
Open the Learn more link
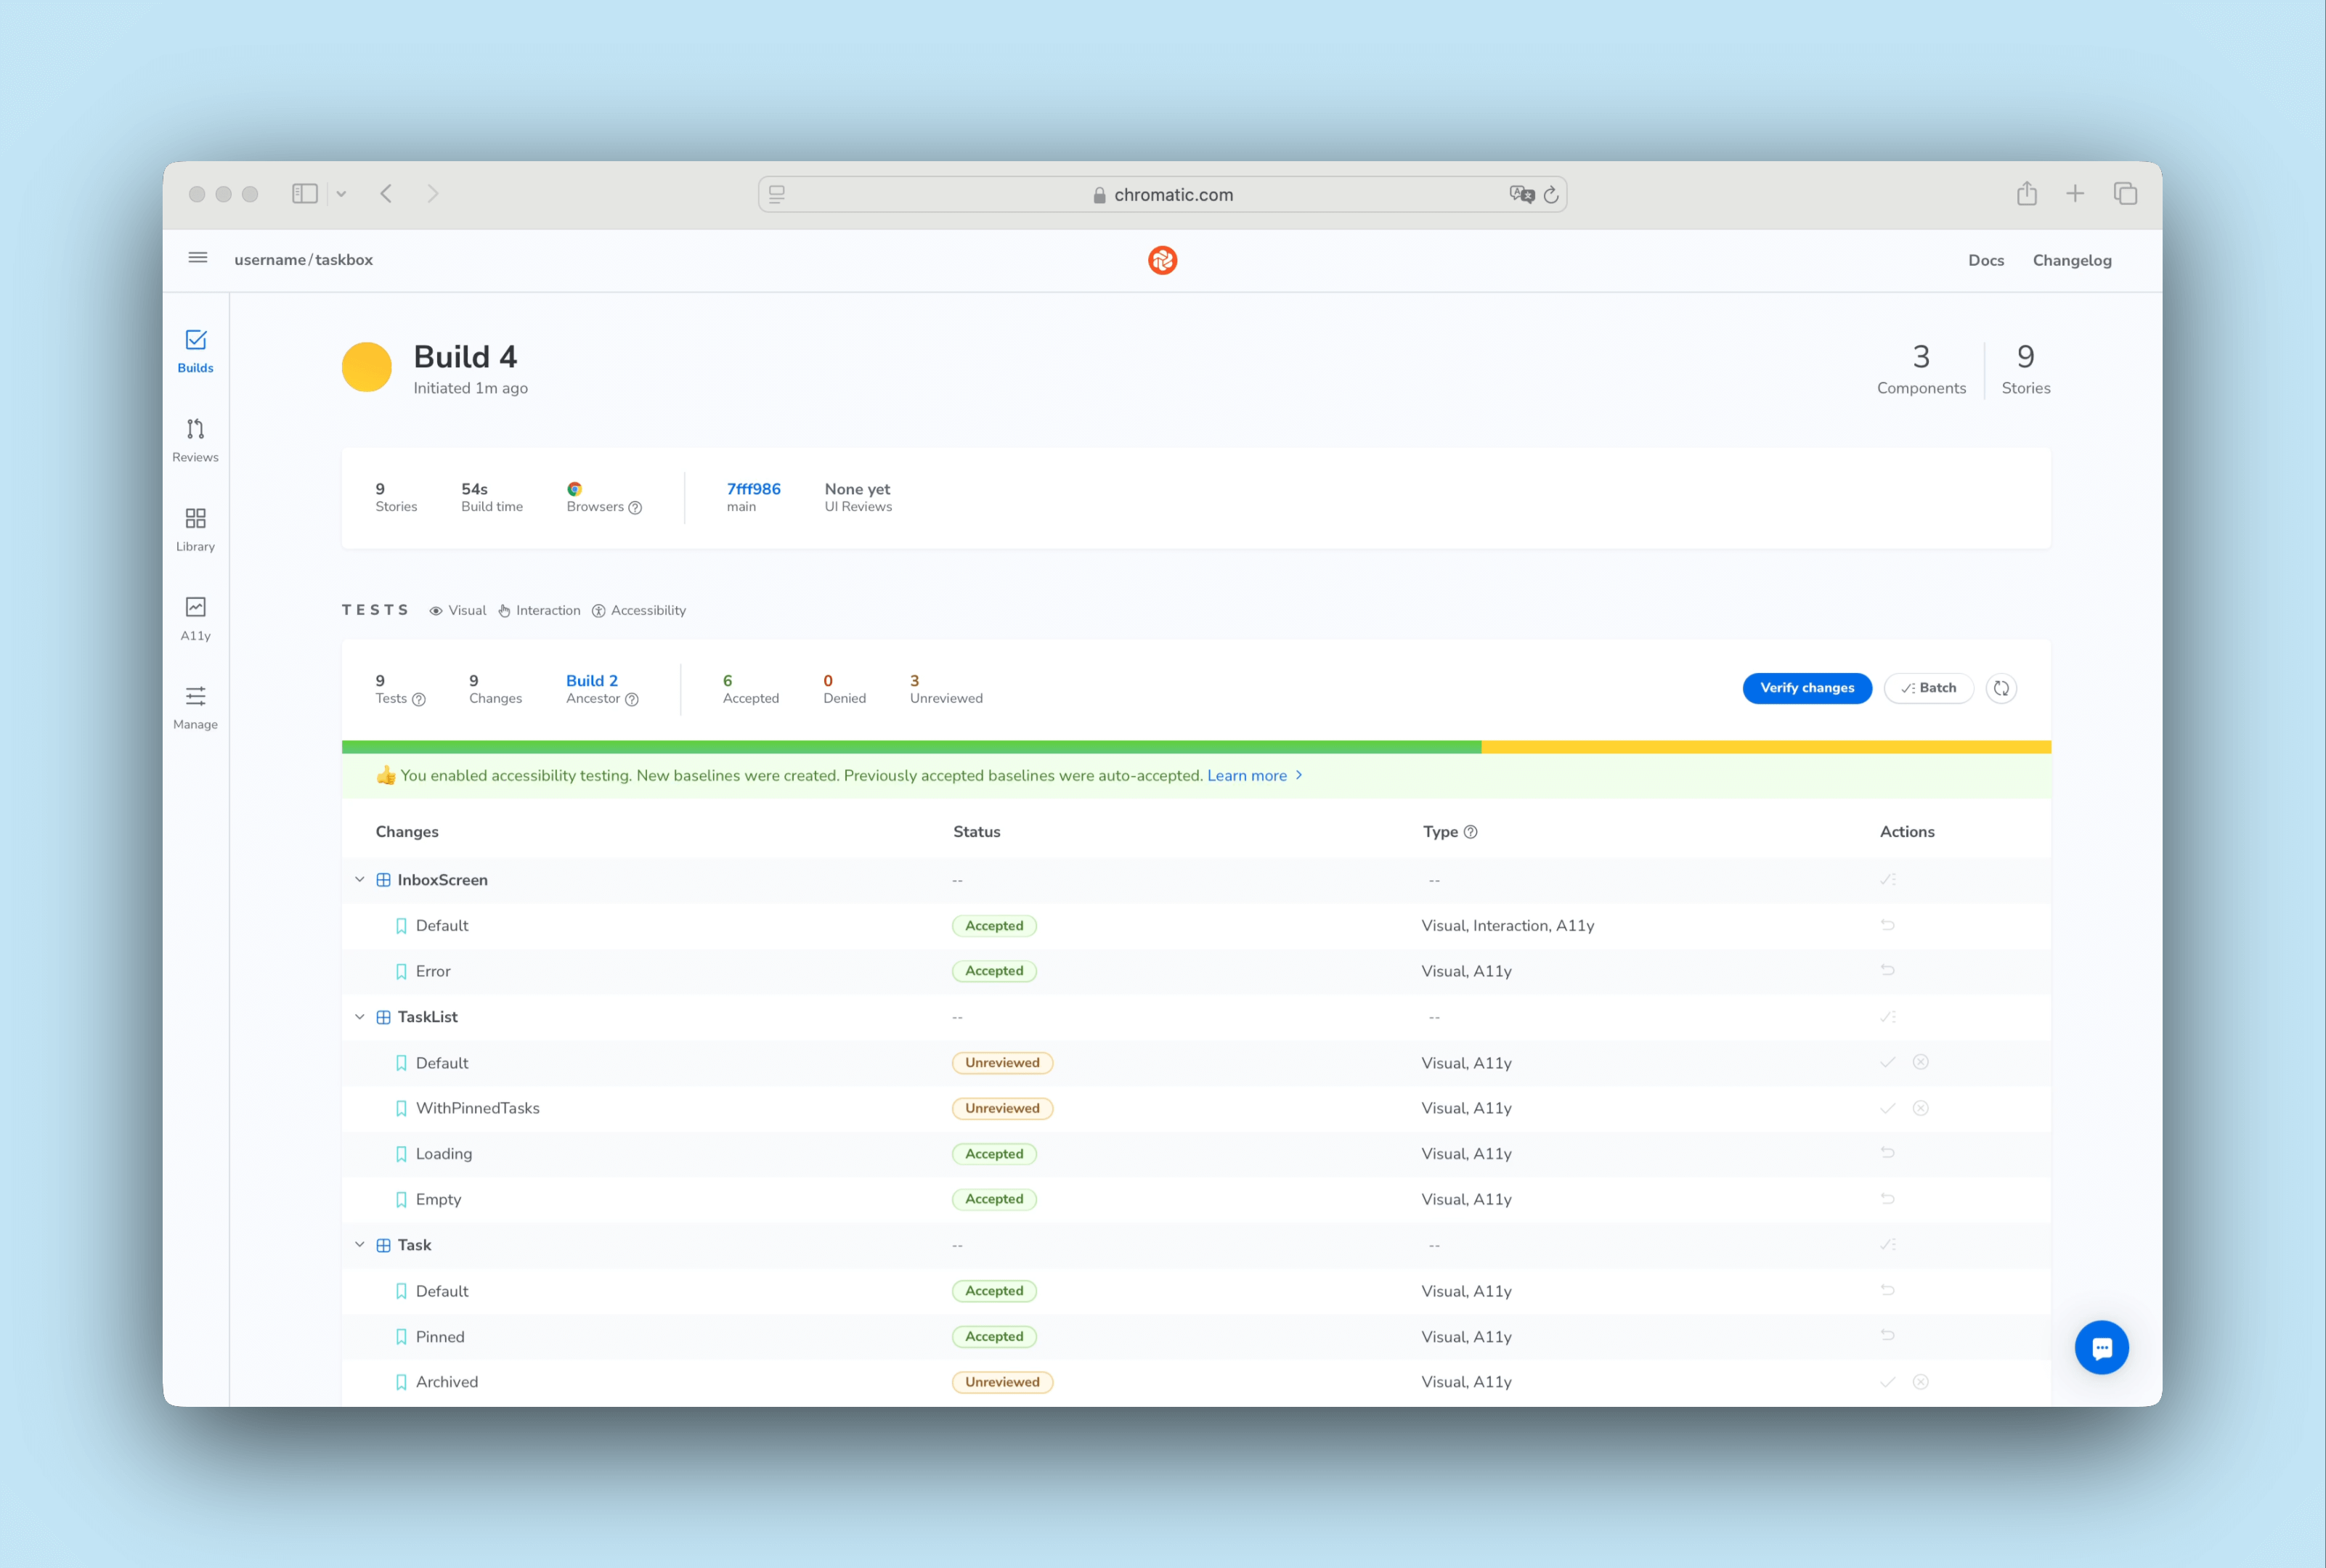1247,776
